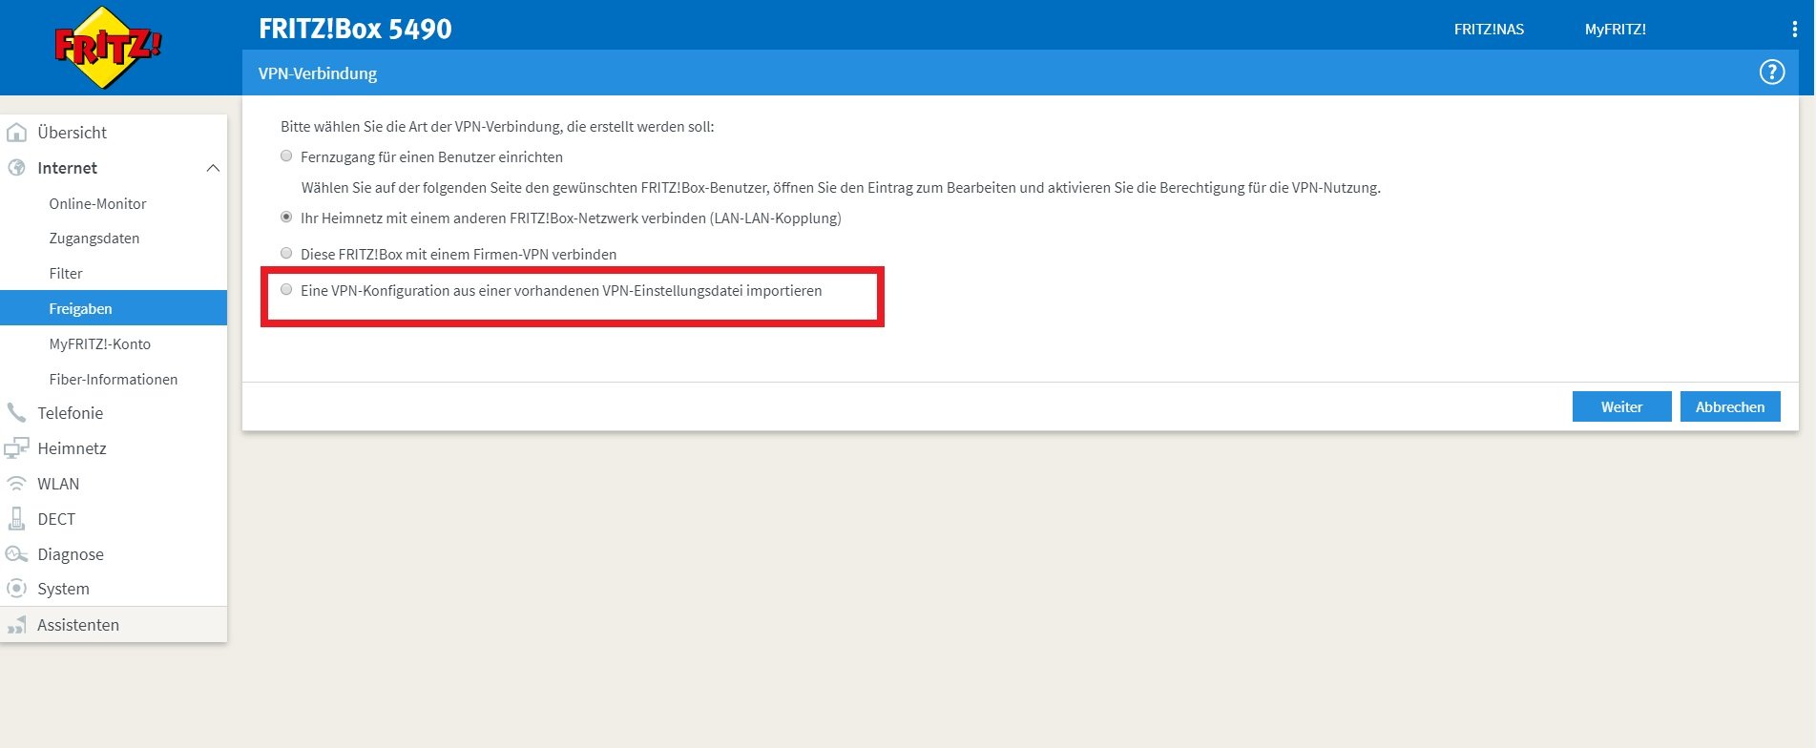The image size is (1816, 748).
Task: Open the Freigaben page
Action: click(x=114, y=308)
